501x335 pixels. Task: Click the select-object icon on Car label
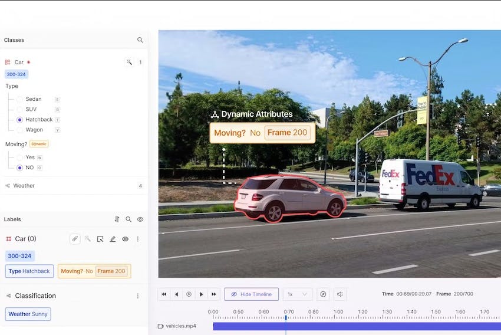(x=100, y=239)
